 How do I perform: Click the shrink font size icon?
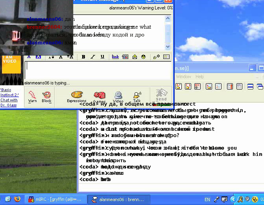(x=51, y=57)
